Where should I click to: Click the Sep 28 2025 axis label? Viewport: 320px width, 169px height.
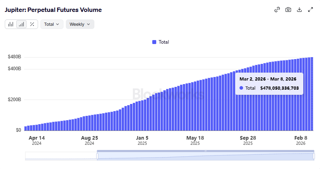pos(248,140)
